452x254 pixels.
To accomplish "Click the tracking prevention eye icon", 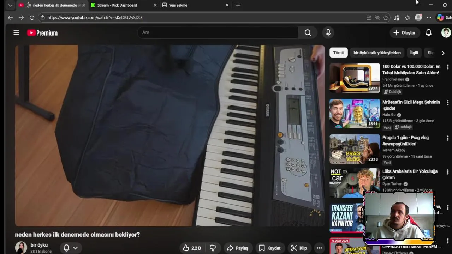I will [x=377, y=18].
